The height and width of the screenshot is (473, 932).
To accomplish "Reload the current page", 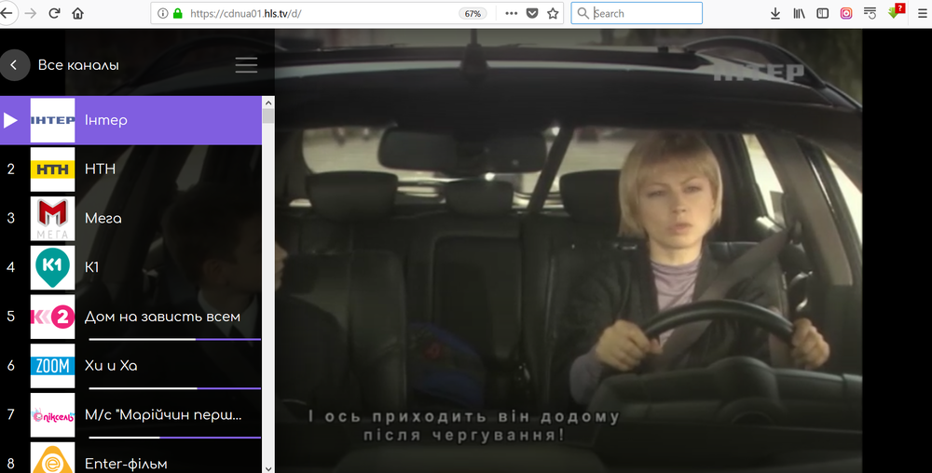I will pos(54,13).
